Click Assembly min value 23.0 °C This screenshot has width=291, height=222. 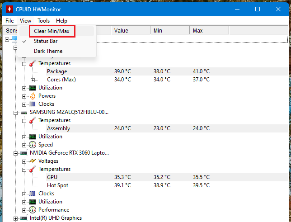pyautogui.click(x=162, y=128)
